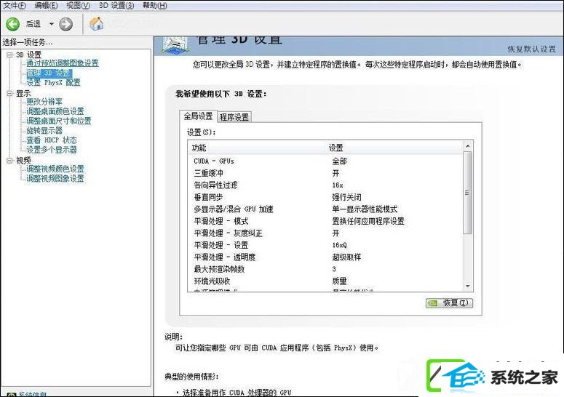Viewport: 564px width, 397px height.
Task: Select the 各向异性过滤 setting row
Action: pyautogui.click(x=325, y=185)
